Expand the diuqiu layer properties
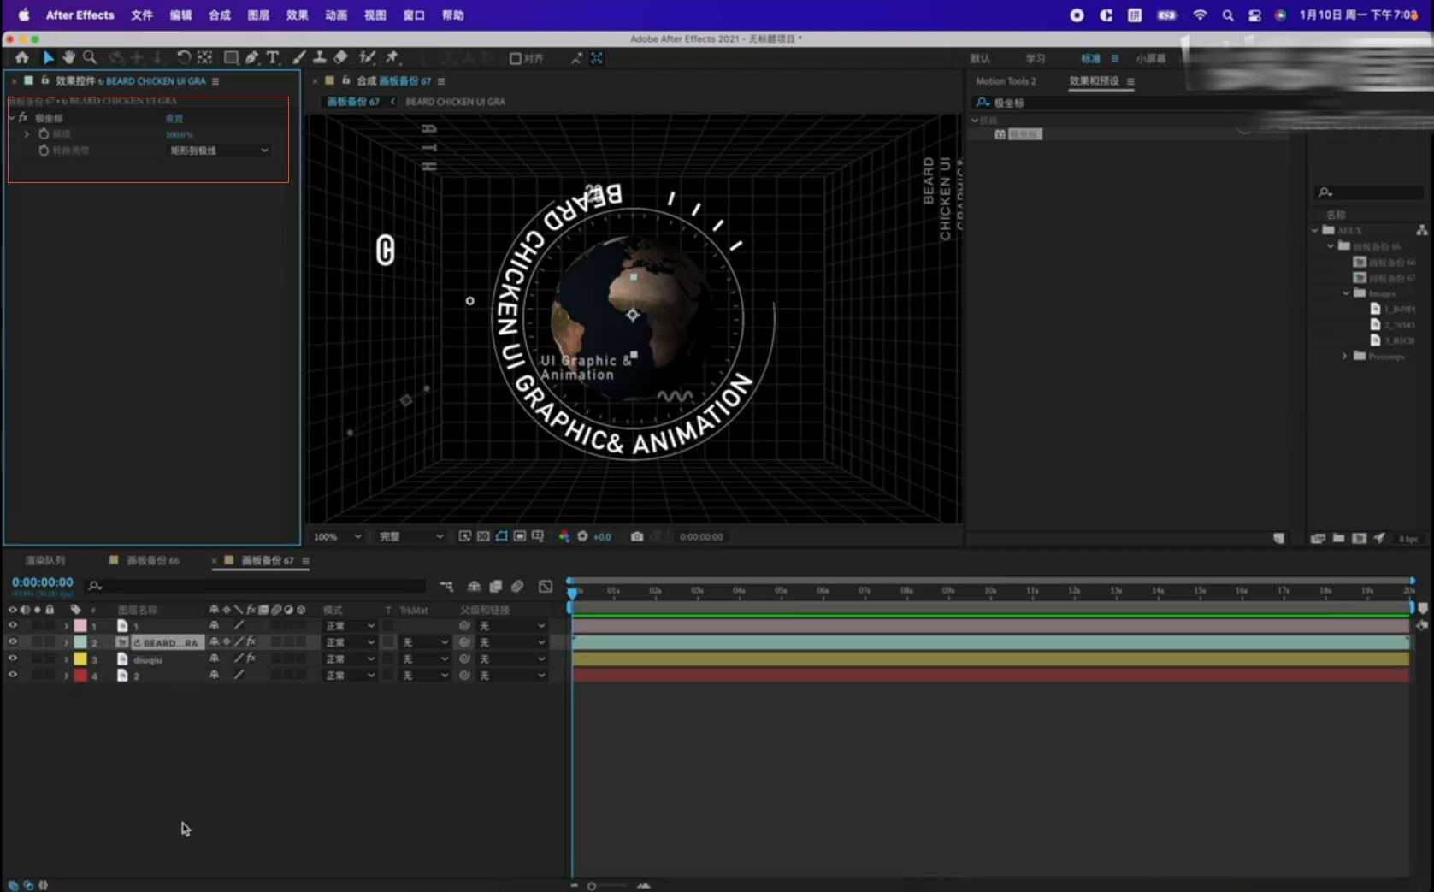 pos(66,659)
